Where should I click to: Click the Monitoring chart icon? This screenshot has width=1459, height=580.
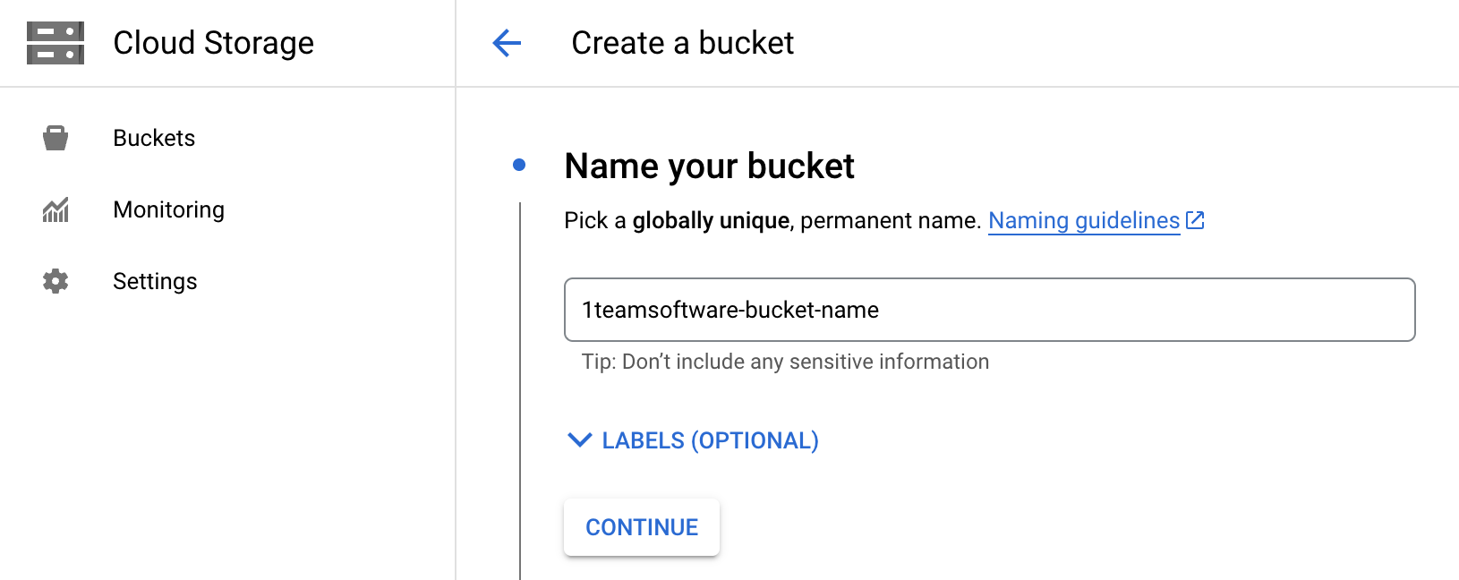pos(55,209)
